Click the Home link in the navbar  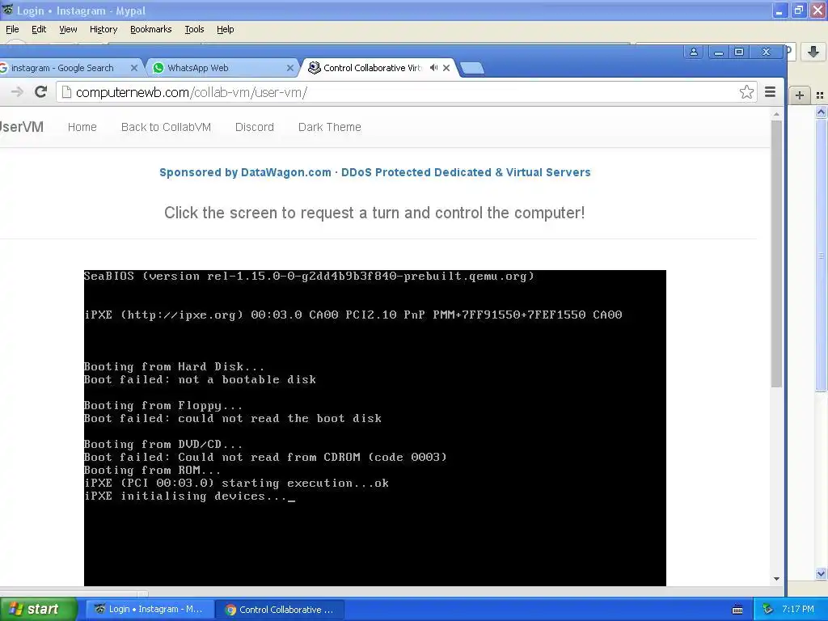82,127
